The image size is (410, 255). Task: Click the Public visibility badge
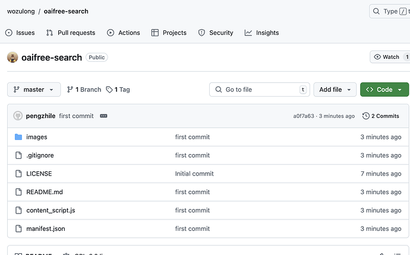97,58
